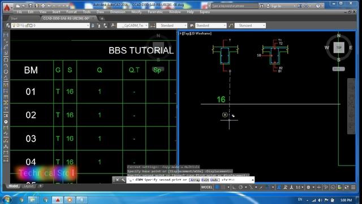Click the keyword search box
The image size is (362, 204).
(x=235, y=6)
